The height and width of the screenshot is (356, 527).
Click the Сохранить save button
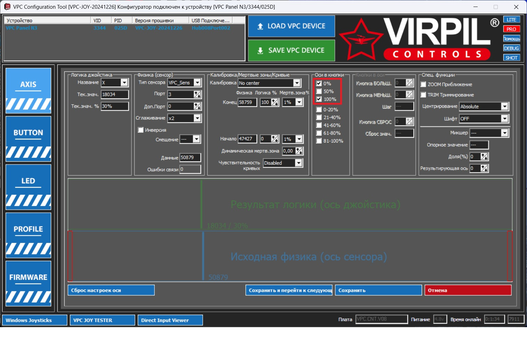(x=378, y=290)
